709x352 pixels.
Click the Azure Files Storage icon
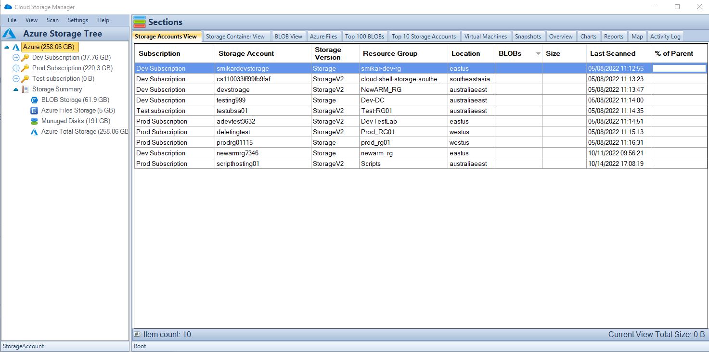click(34, 111)
